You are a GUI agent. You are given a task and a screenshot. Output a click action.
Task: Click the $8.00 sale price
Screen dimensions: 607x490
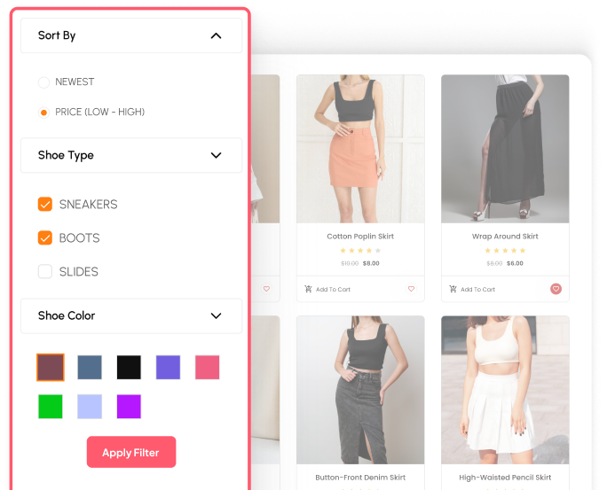[x=371, y=263]
